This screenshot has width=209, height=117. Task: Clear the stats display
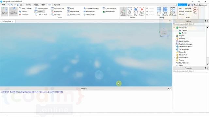click(195, 11)
